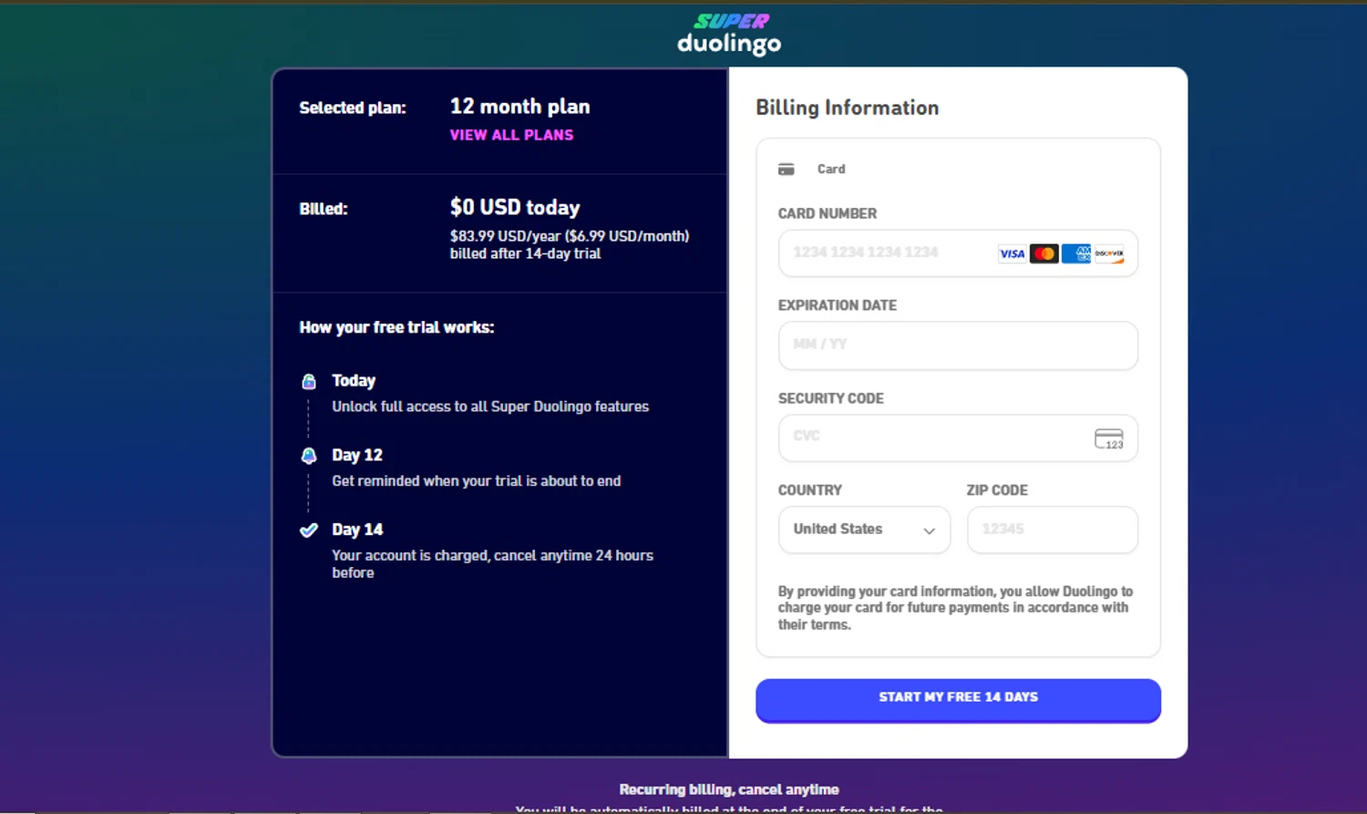Open VIEW ALL PLANS link
Screen dimensions: 1367x814
point(511,135)
